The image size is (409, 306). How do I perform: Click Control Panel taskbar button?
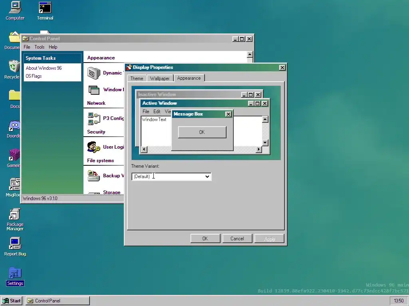[x=58, y=301]
